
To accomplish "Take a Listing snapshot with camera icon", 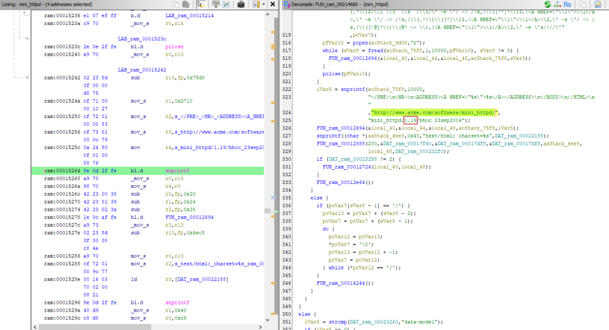I will click(241, 5).
